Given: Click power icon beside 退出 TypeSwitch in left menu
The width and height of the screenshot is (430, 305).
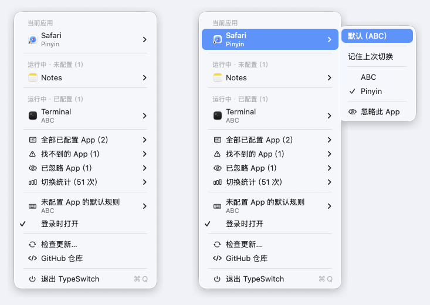Looking at the screenshot, I should pyautogui.click(x=33, y=279).
